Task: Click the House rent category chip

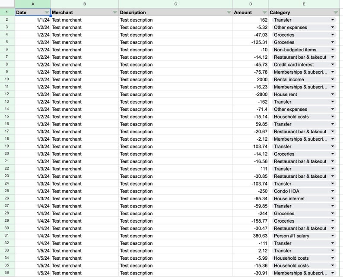Action: [x=304, y=94]
